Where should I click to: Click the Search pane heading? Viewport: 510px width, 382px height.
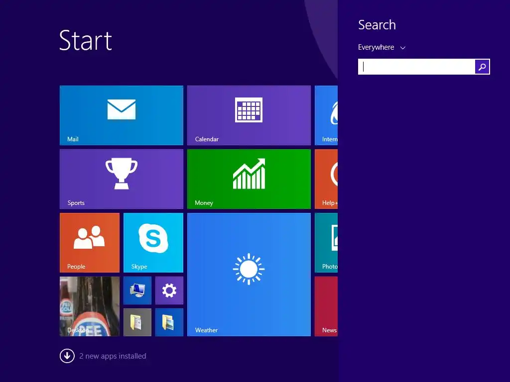tap(377, 25)
